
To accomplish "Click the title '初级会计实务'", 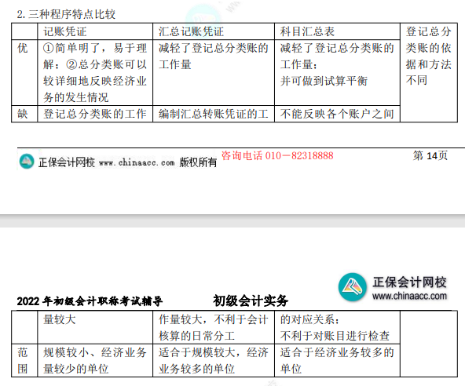I will tap(251, 300).
